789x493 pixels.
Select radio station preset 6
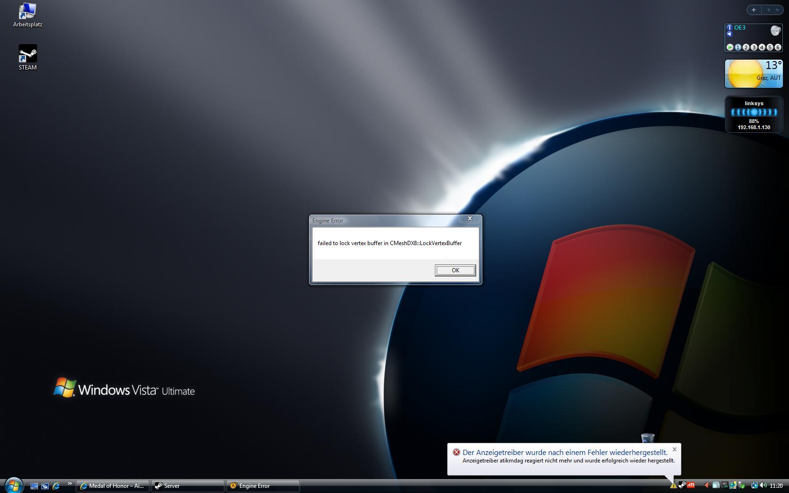pyautogui.click(x=778, y=47)
